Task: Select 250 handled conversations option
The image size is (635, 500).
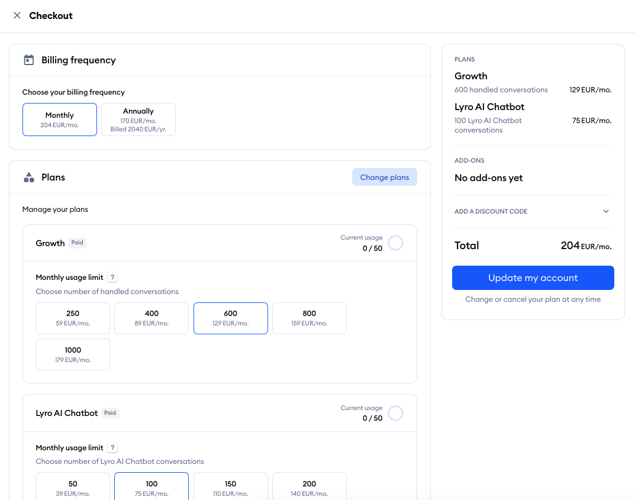Action: click(x=72, y=318)
